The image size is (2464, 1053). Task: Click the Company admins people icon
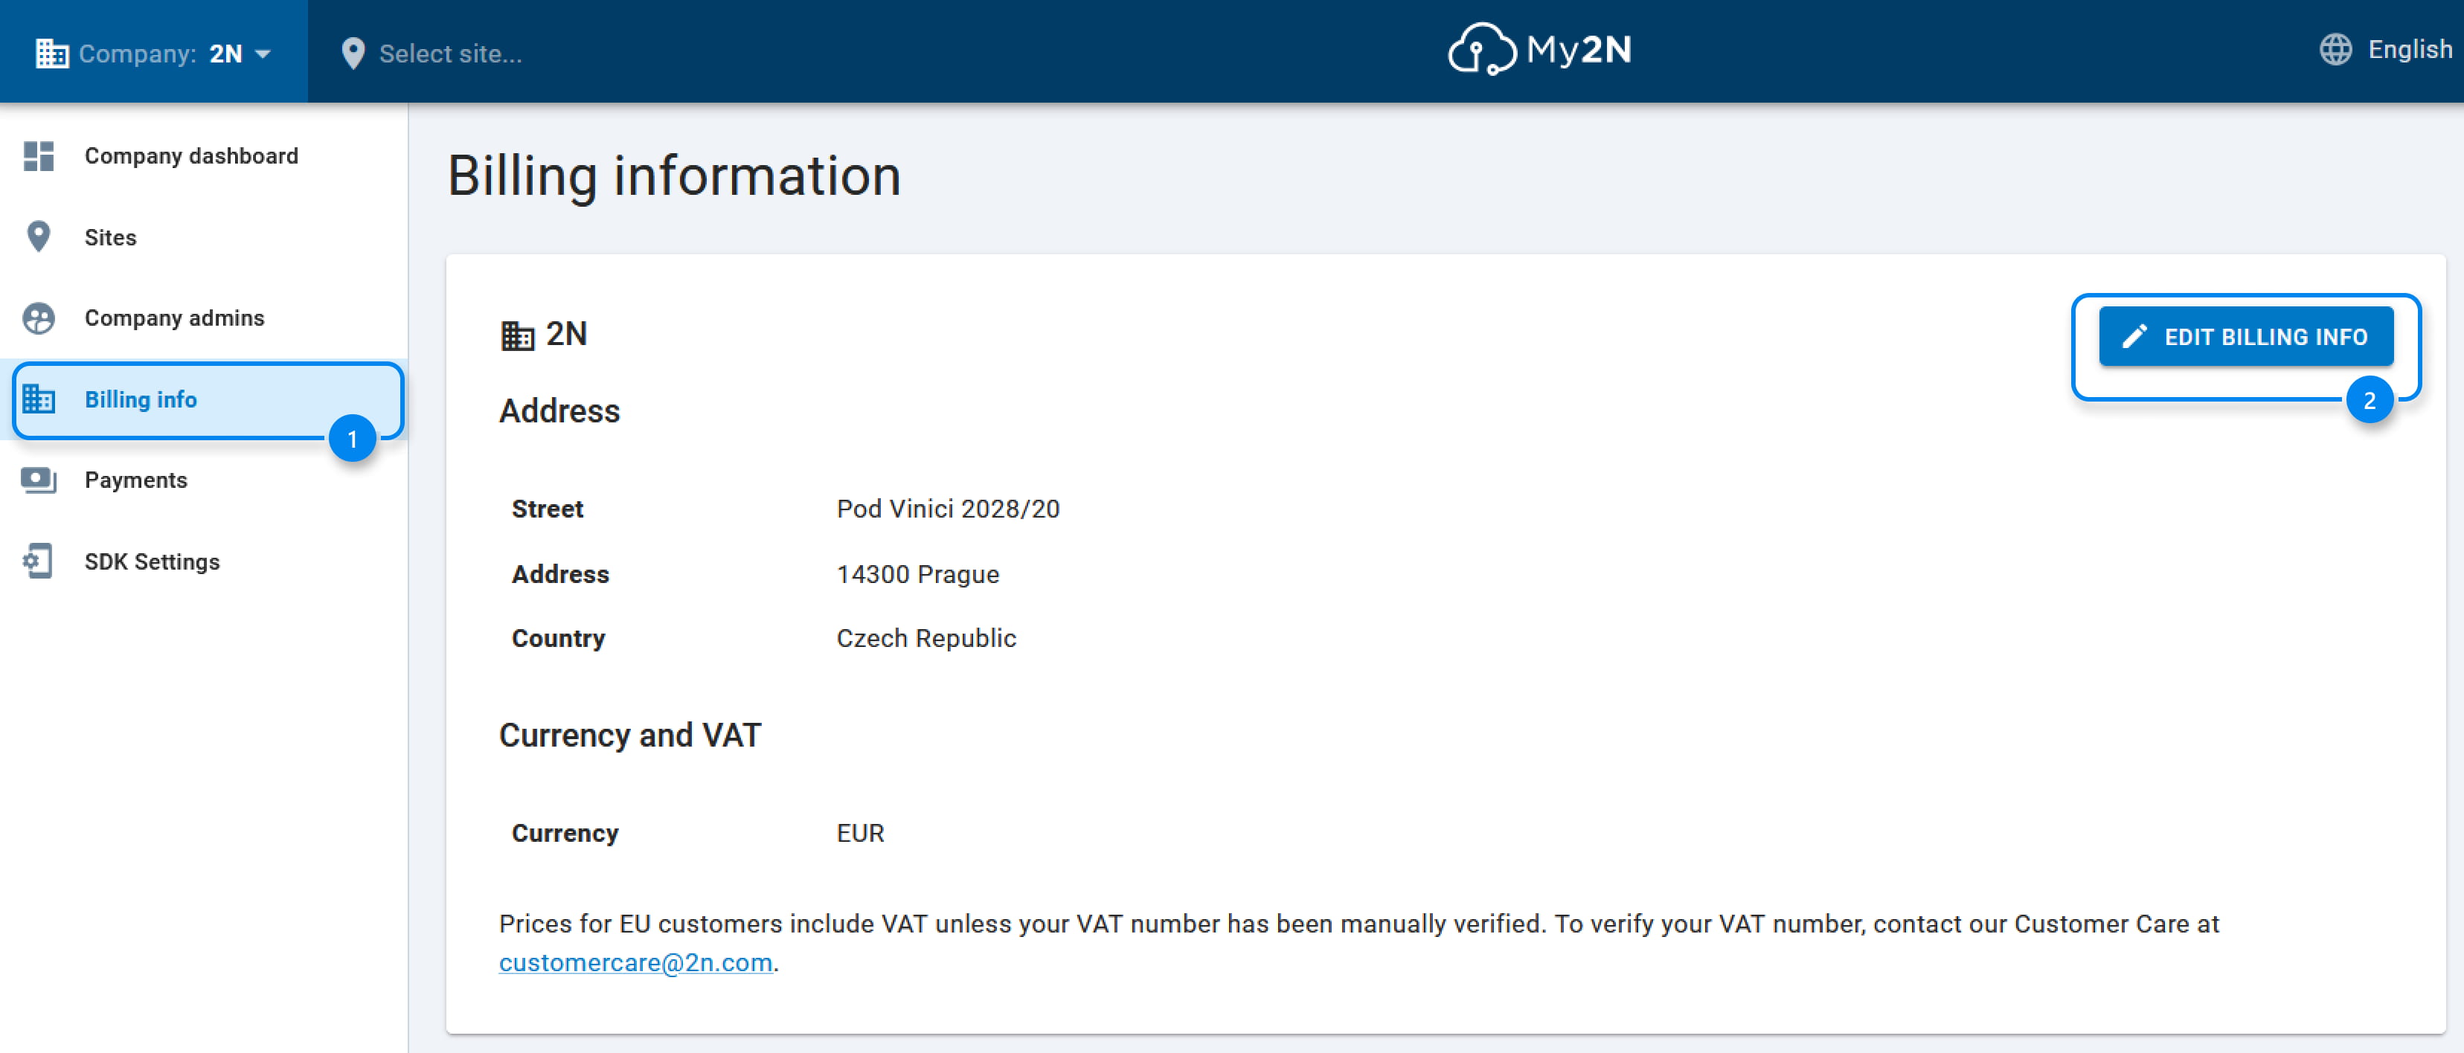point(39,318)
